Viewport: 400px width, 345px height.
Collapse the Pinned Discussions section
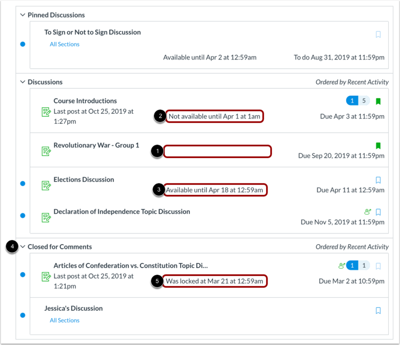23,15
